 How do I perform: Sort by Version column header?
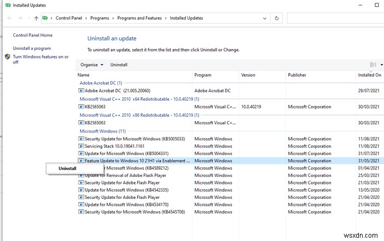tap(248, 75)
